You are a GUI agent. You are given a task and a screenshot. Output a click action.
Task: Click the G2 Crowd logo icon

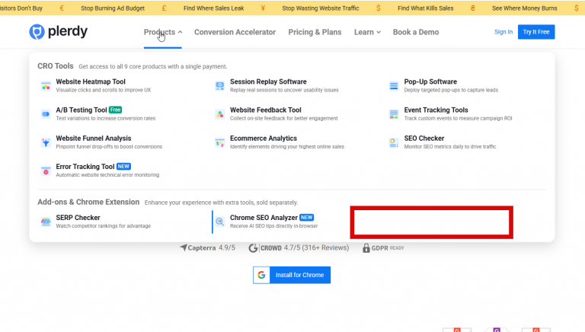tap(254, 248)
